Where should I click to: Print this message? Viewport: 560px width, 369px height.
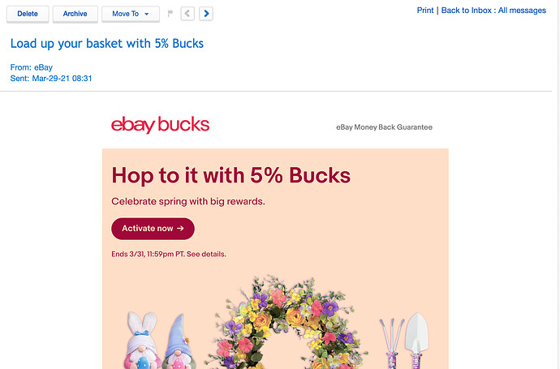(425, 11)
